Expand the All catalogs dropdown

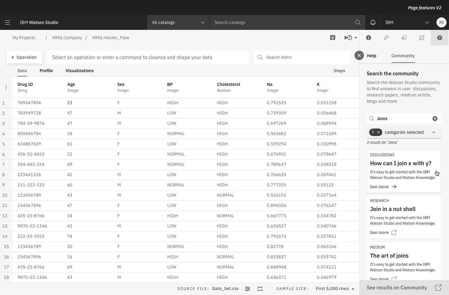[x=178, y=22]
